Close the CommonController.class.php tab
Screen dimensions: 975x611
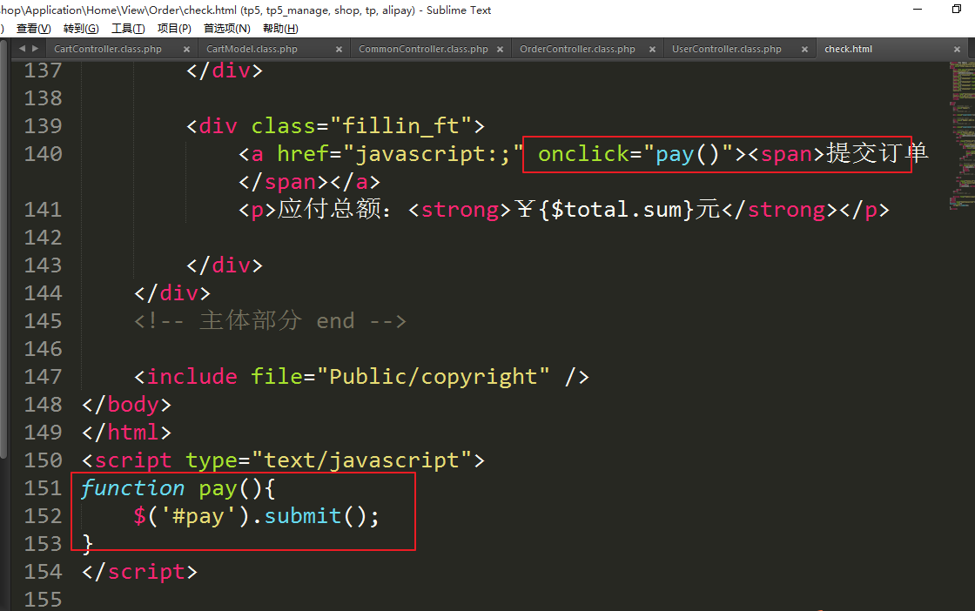point(500,50)
